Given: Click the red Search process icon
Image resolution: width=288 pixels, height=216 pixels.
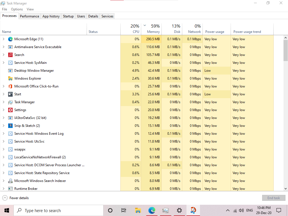Looking at the screenshot, I should (10, 55).
